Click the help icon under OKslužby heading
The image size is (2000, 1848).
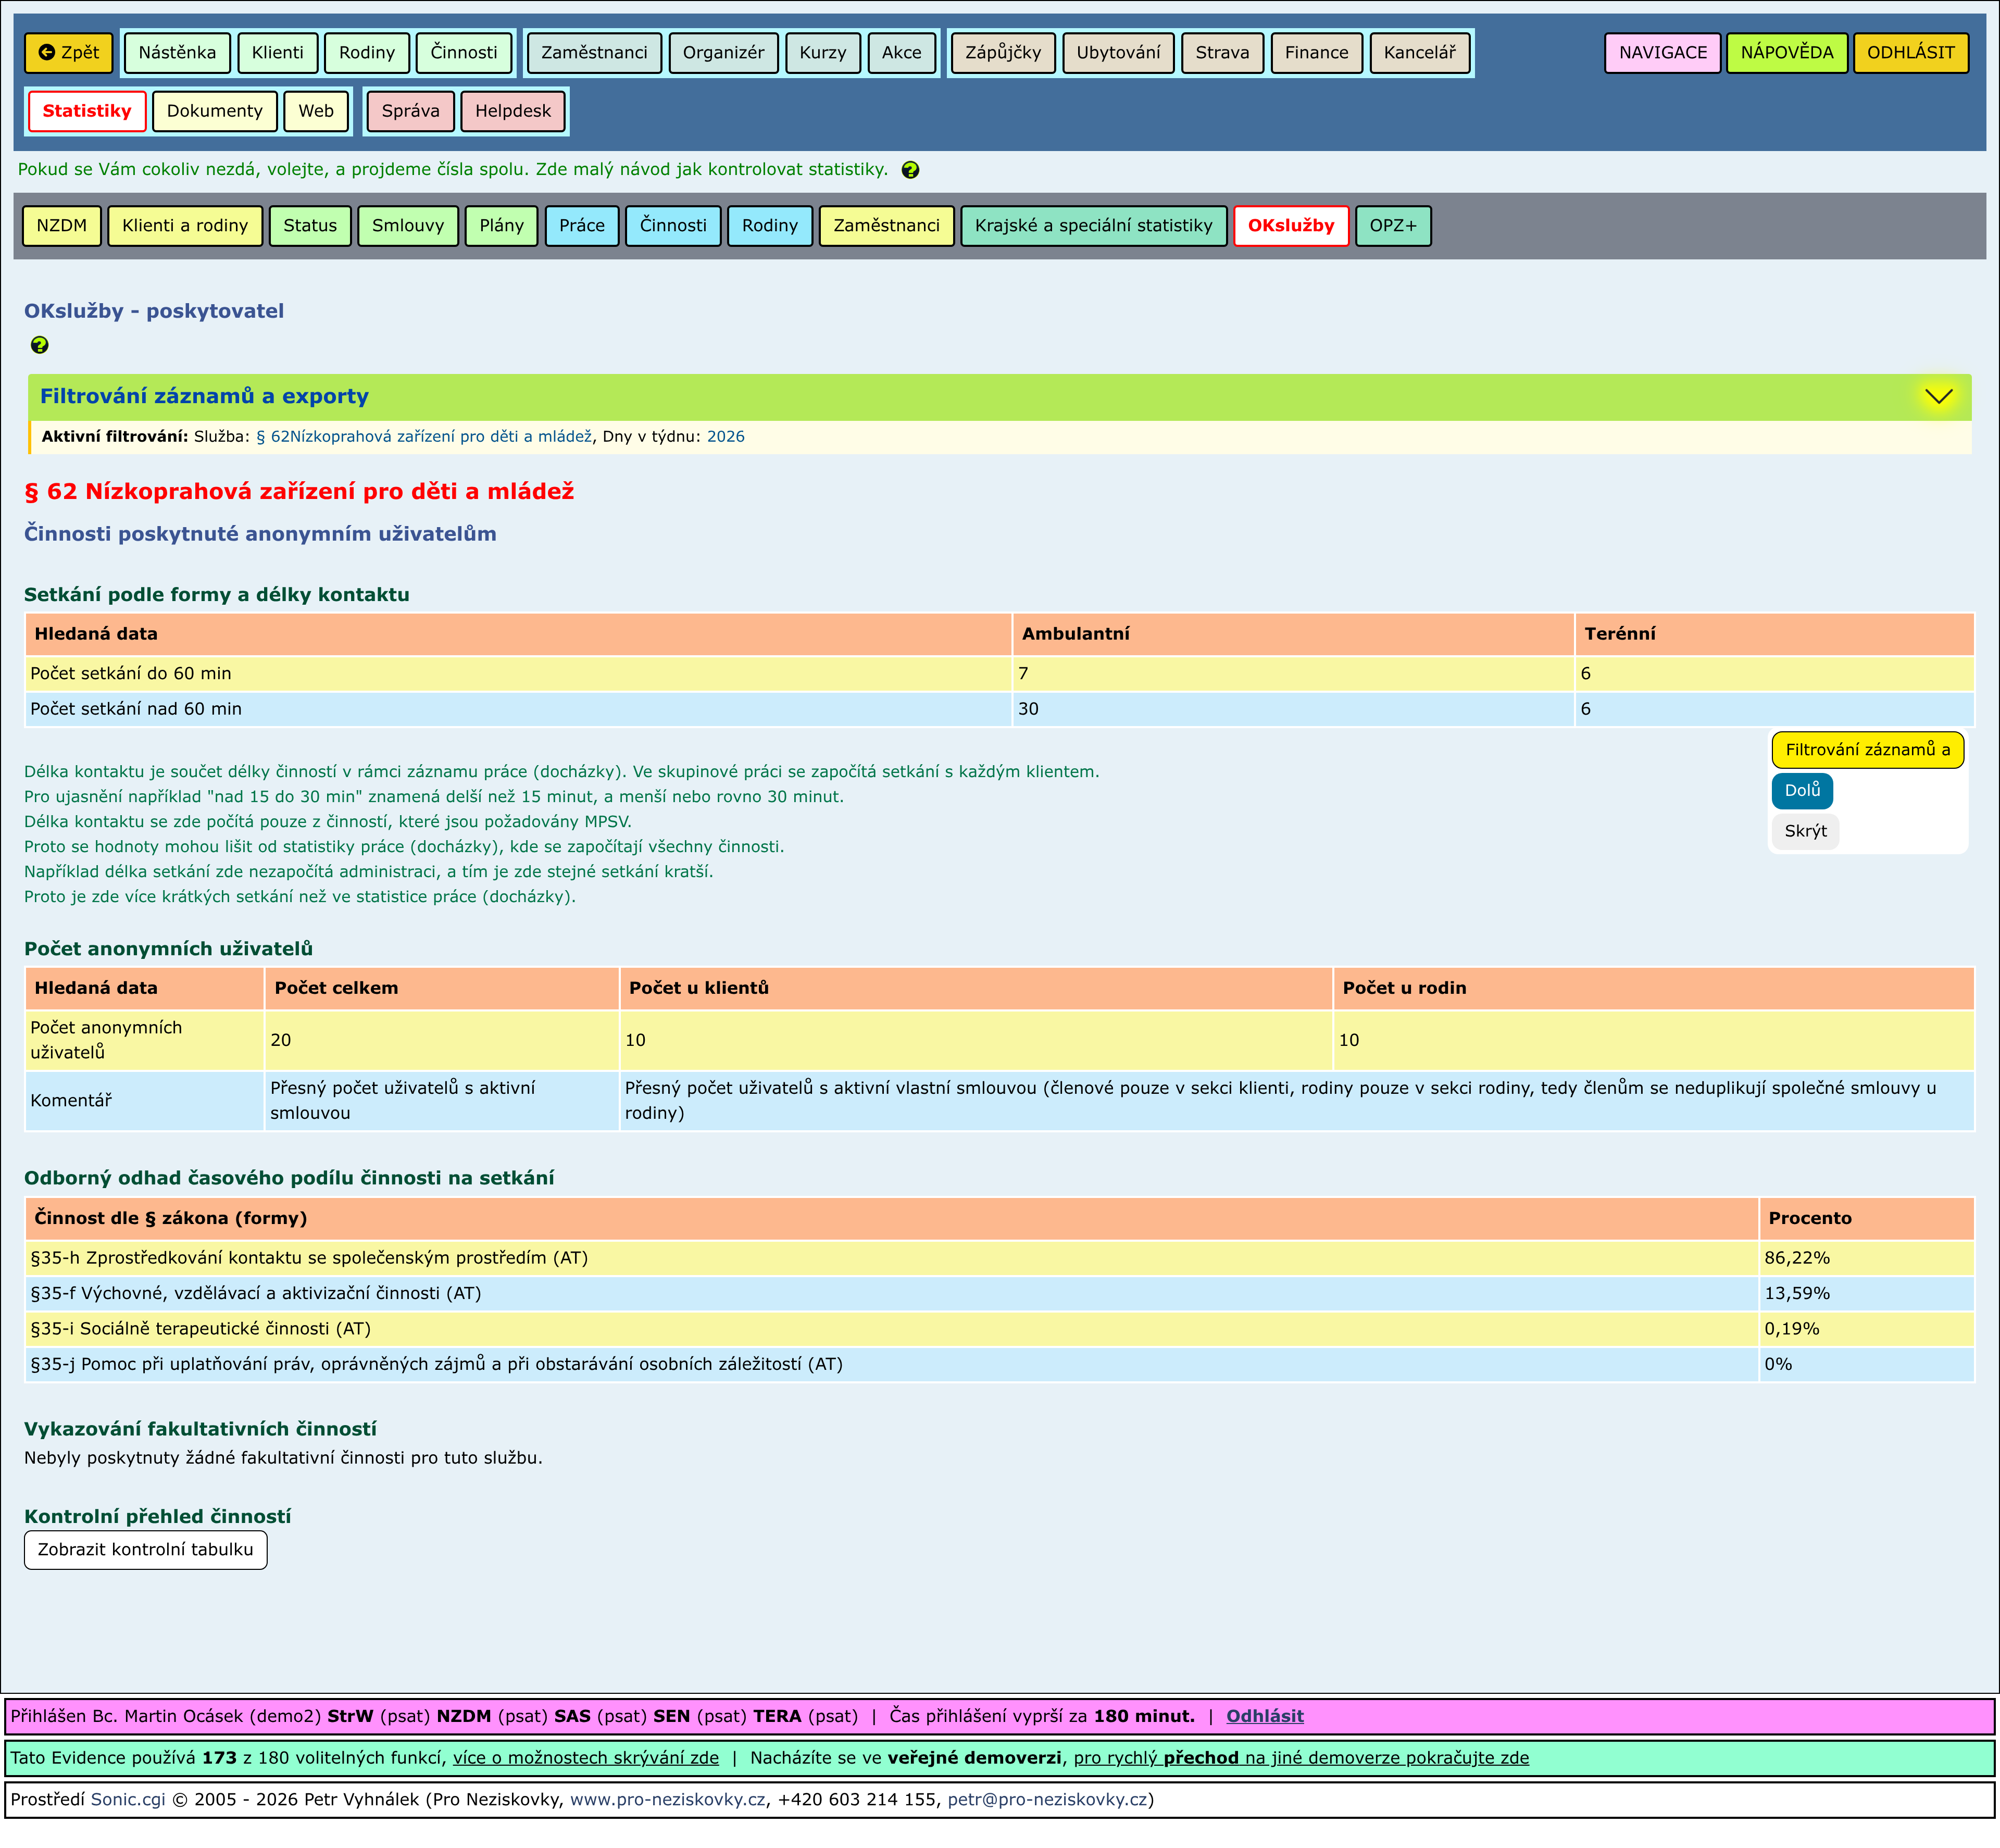pos(39,345)
